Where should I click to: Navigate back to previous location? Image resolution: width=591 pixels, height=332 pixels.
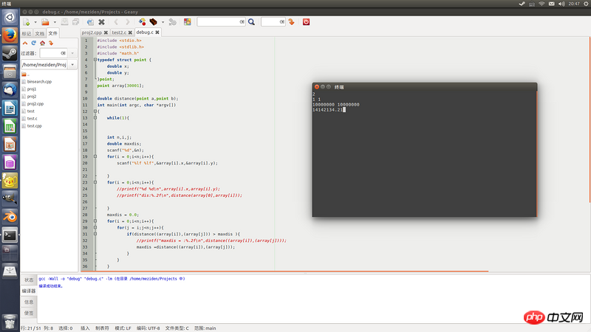[x=116, y=22]
